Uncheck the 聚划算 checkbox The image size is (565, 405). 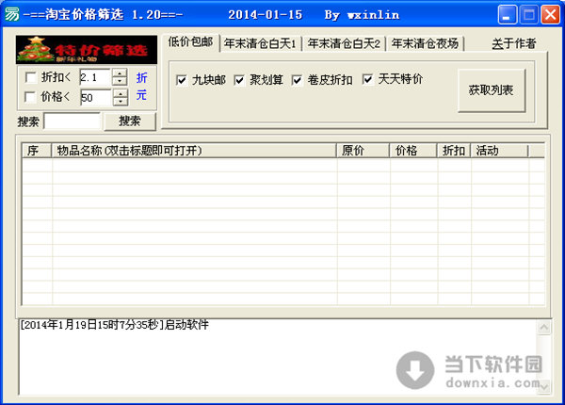[239, 80]
